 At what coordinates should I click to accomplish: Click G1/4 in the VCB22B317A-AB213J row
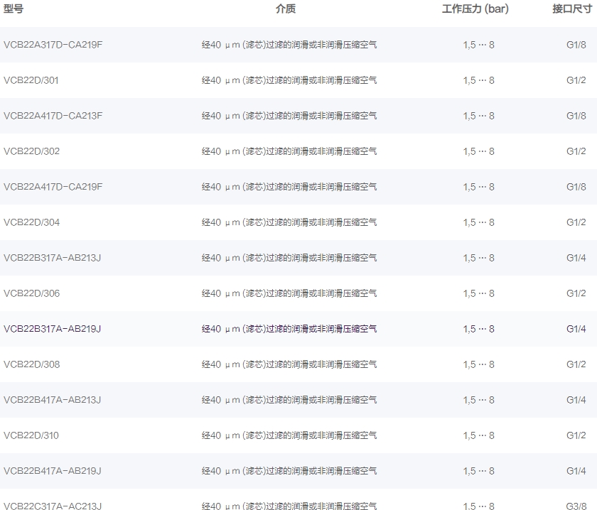[x=576, y=258]
